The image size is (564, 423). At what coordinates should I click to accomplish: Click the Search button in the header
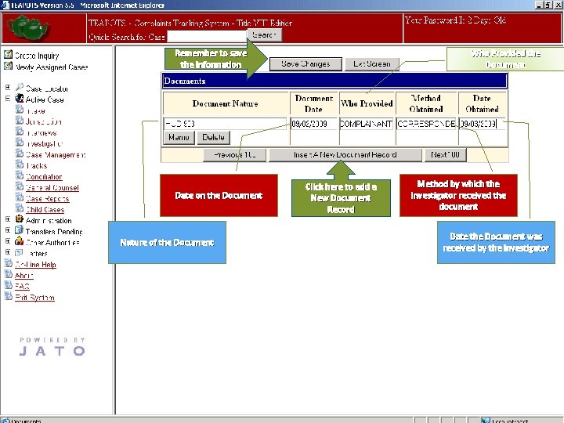coord(264,35)
